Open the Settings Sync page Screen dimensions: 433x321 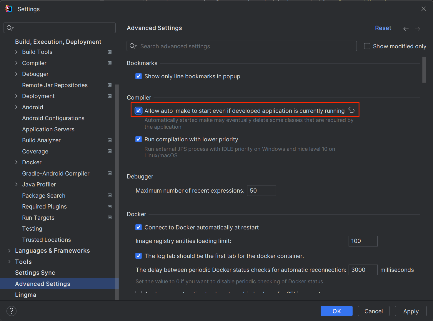[35, 273]
